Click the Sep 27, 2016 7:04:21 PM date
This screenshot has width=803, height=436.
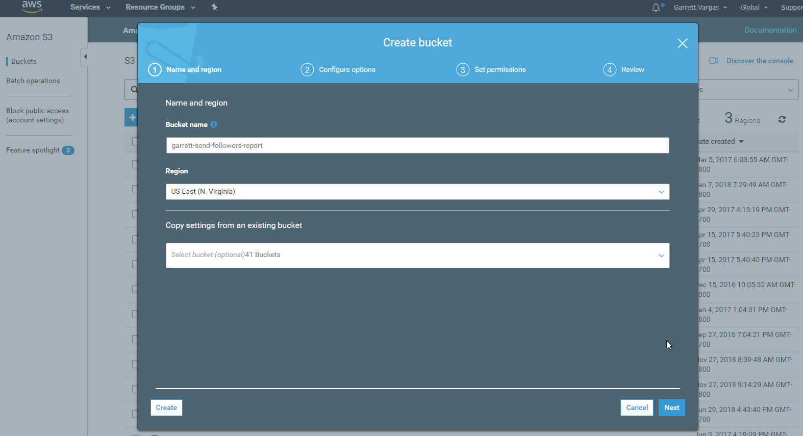[x=745, y=340]
